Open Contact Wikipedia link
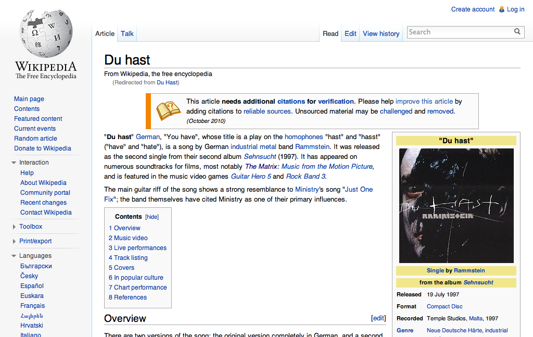The image size is (533, 337). (46, 212)
